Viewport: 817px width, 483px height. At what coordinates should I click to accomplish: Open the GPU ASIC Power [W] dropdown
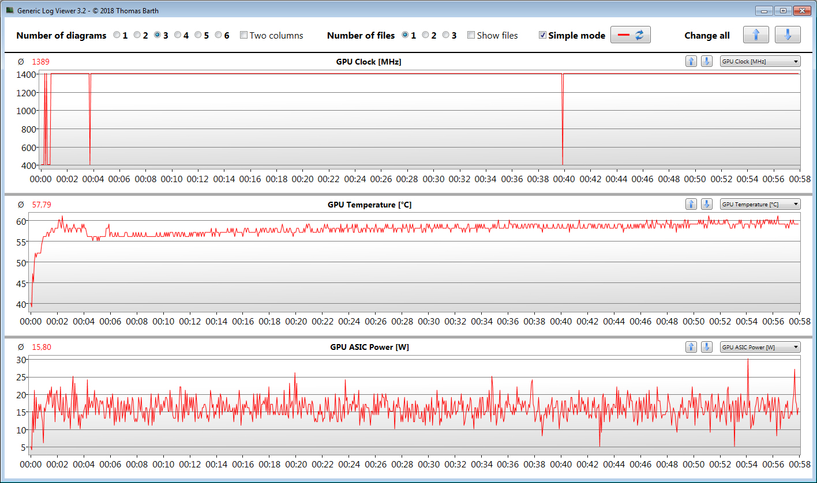pos(760,347)
